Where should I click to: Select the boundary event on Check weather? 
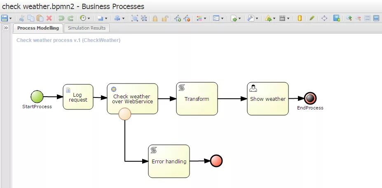[125, 114]
